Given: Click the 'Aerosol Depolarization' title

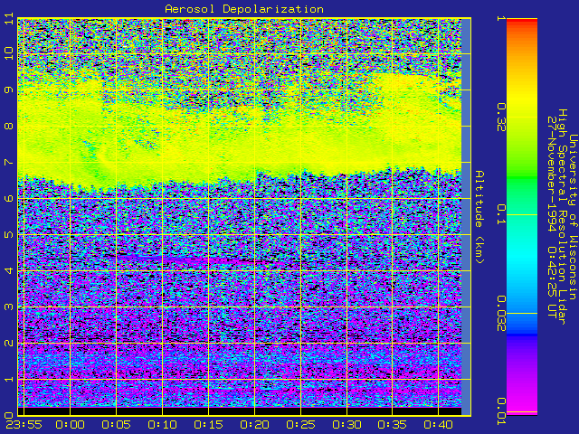Looking at the screenshot, I should tap(244, 9).
